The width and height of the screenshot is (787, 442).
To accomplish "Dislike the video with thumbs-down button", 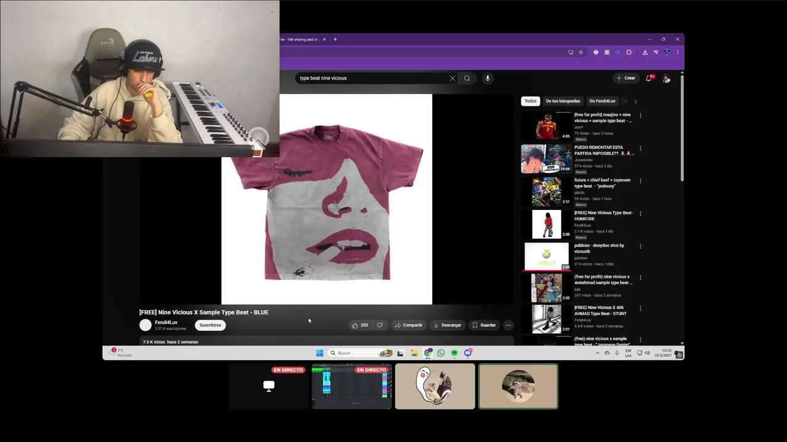I will pos(379,325).
